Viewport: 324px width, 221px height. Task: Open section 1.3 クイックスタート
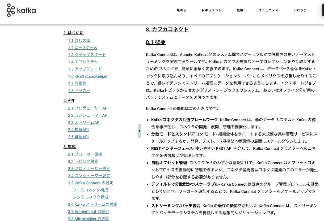tap(87, 55)
